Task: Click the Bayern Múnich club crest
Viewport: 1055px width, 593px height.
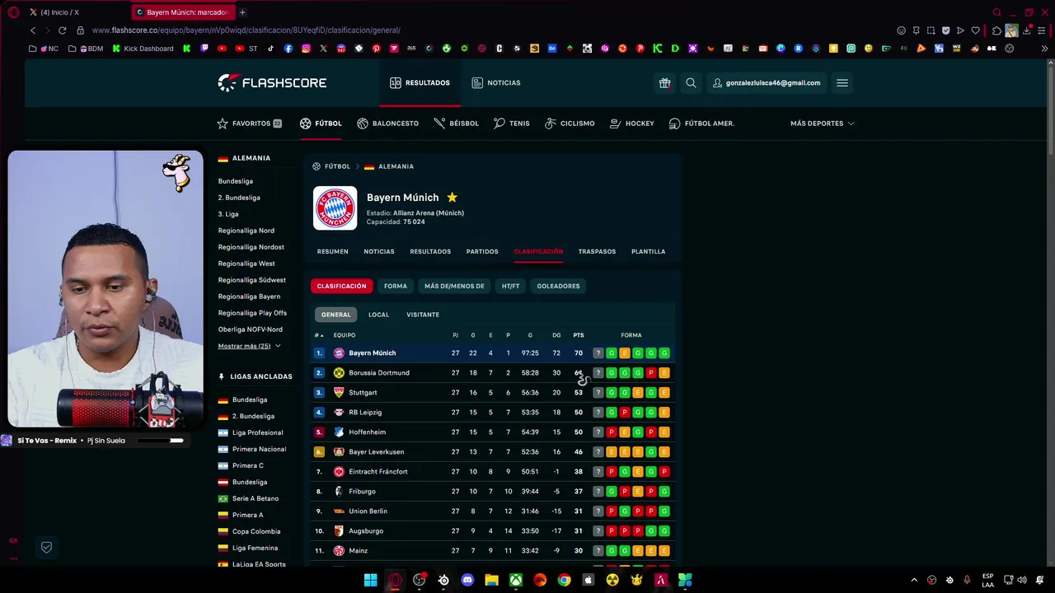Action: (x=335, y=208)
